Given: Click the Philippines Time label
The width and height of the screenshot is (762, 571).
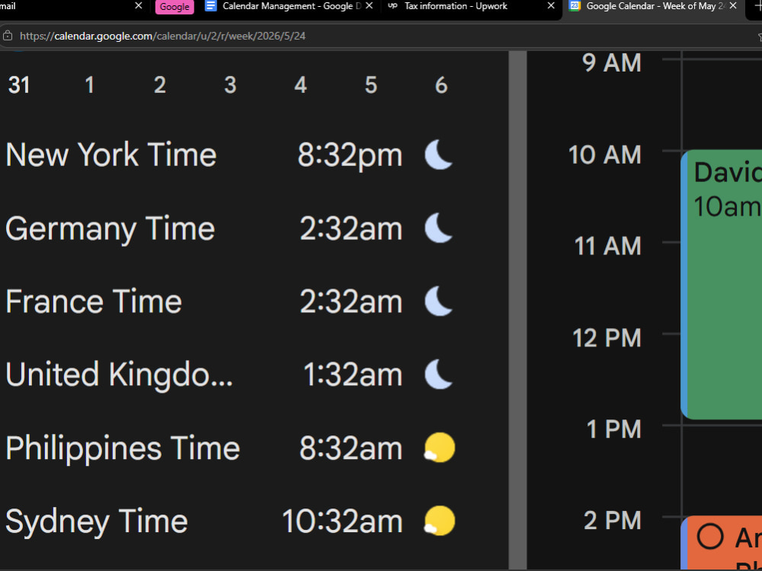Looking at the screenshot, I should coord(123,448).
